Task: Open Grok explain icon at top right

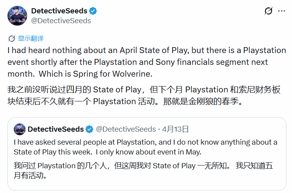Action: 268,11
